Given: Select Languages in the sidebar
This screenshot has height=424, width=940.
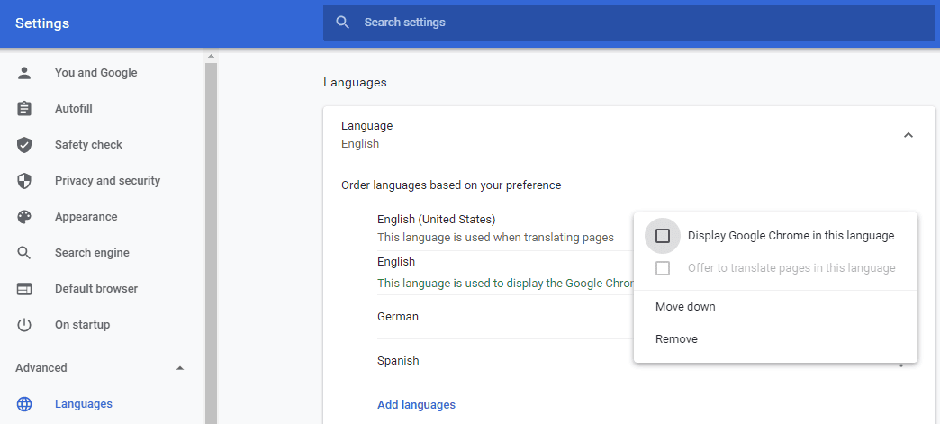Looking at the screenshot, I should pos(84,403).
